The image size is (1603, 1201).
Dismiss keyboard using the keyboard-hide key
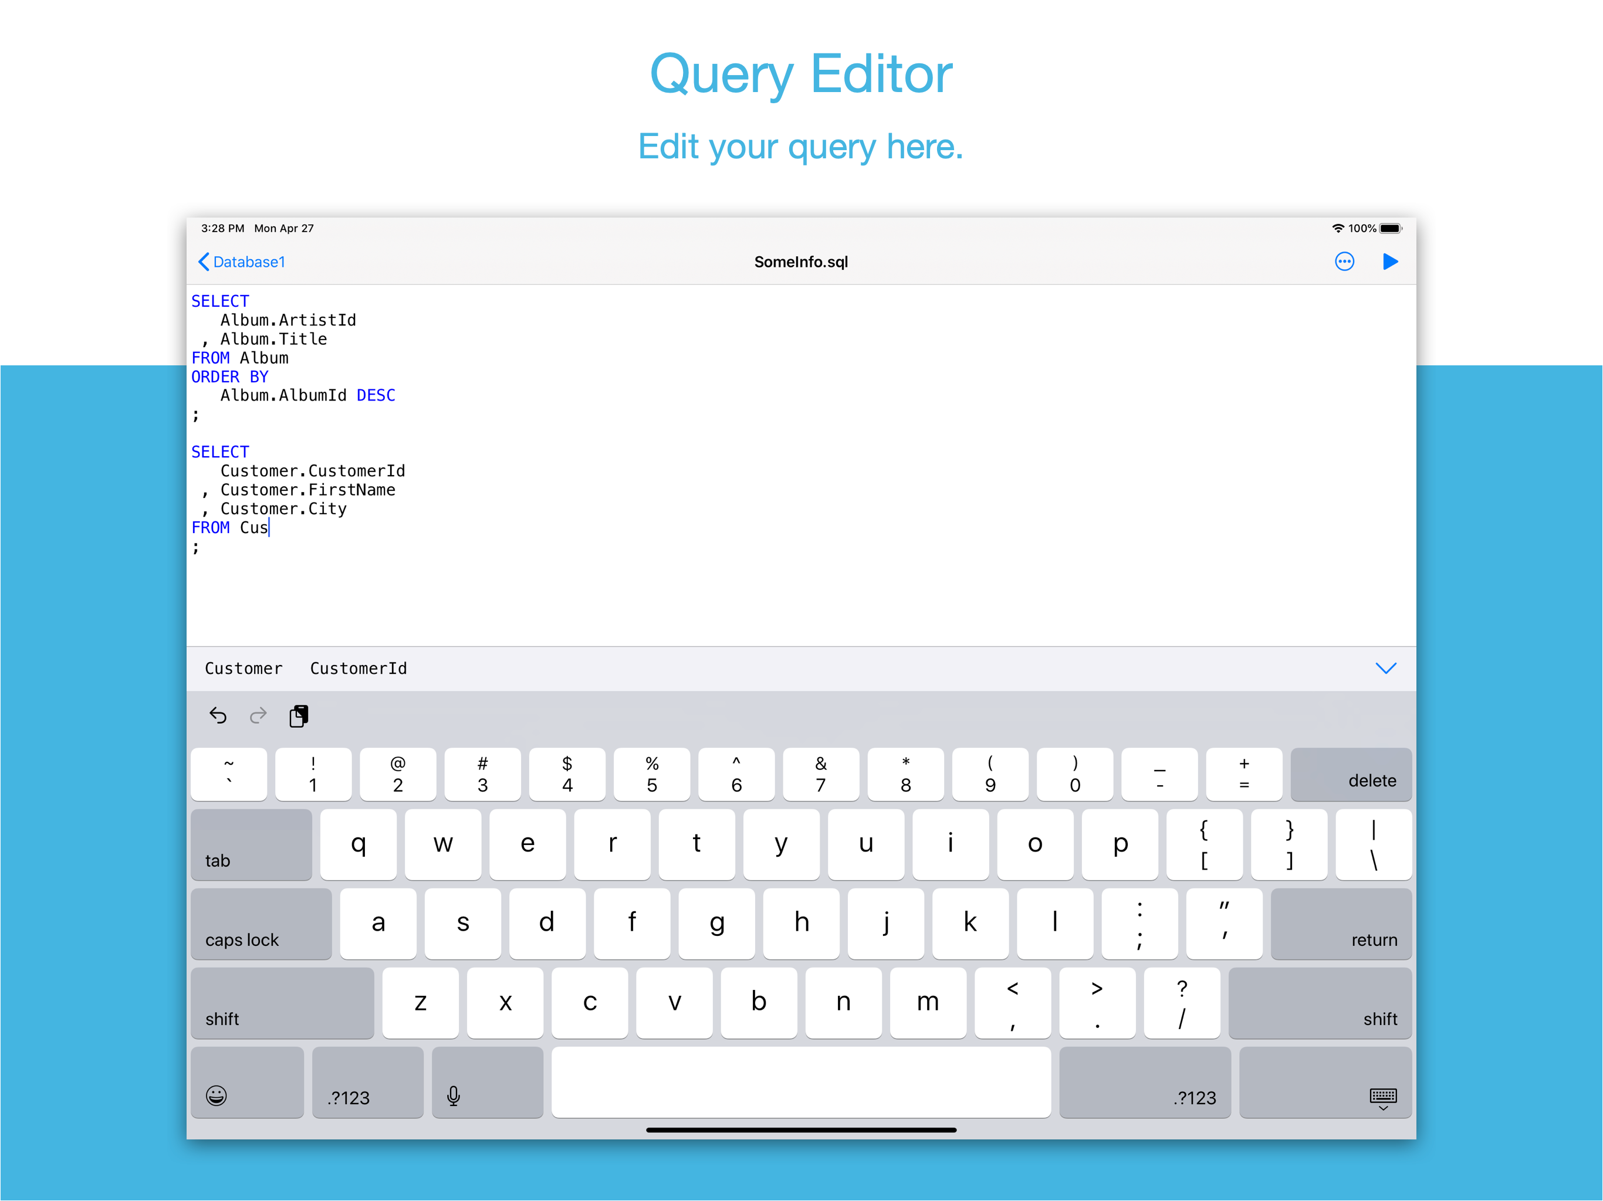(1325, 1082)
